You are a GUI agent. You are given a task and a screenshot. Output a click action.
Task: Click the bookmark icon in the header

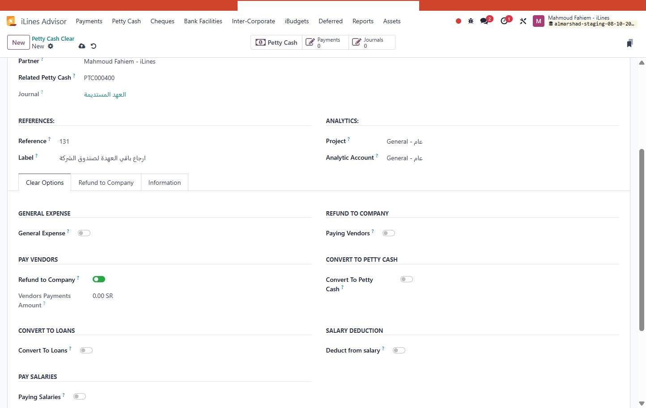tap(630, 43)
